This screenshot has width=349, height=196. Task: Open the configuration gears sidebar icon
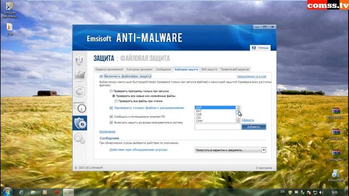click(x=80, y=138)
